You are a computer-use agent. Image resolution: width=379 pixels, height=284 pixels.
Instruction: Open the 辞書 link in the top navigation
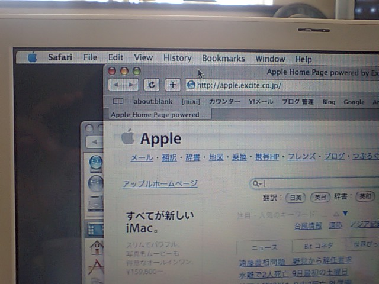click(192, 158)
